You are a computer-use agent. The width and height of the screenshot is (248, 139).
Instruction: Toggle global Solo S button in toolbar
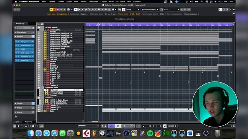click(55, 10)
